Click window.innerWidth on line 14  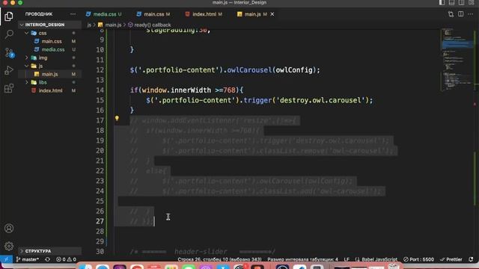click(177, 90)
